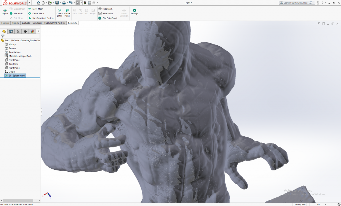
Task: Switch to ConfigurationManager tab
Action: pyautogui.click(x=18, y=31)
